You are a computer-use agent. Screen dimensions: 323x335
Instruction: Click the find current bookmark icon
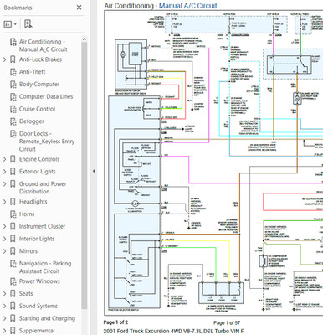[x=28, y=24]
